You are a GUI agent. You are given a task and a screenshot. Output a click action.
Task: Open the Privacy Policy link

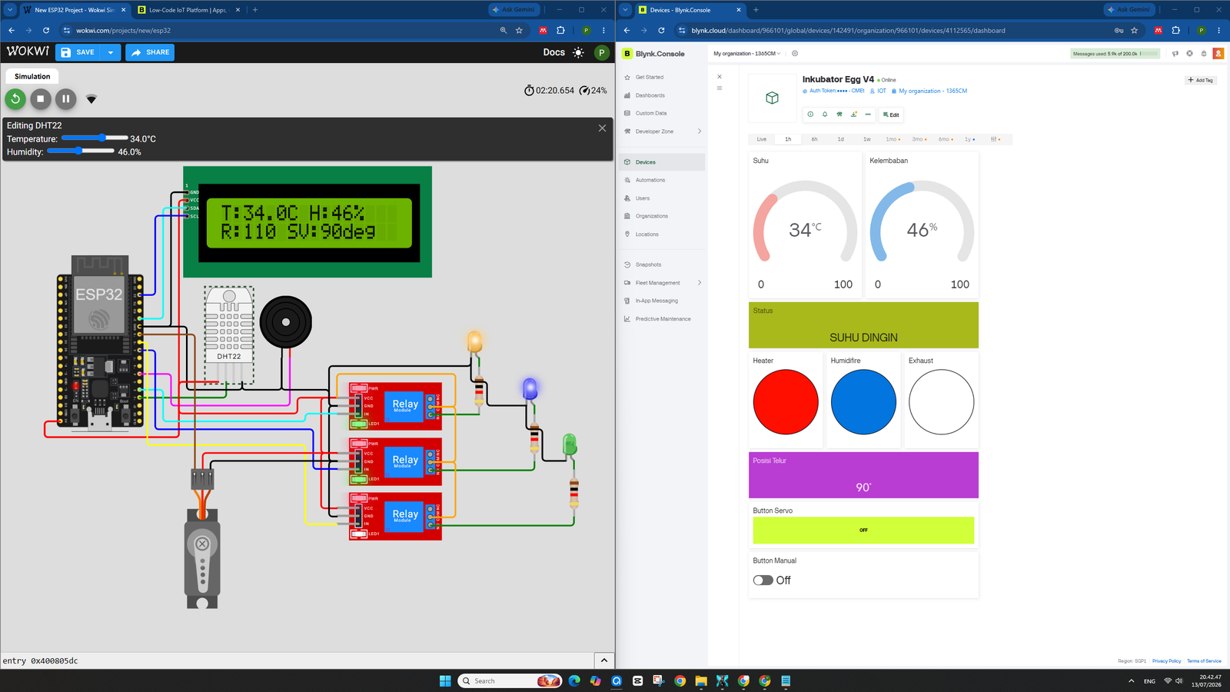tap(1166, 661)
